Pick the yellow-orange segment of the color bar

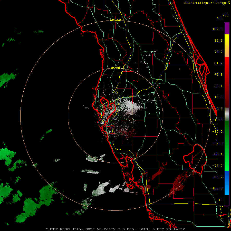click(227, 46)
